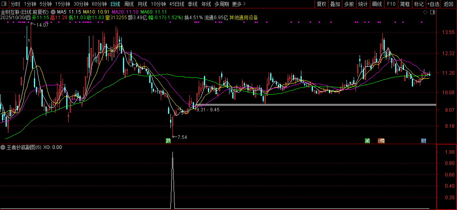Click the MA10: 10.91 indicator label
Screen dimensions: 457x210
96,12
